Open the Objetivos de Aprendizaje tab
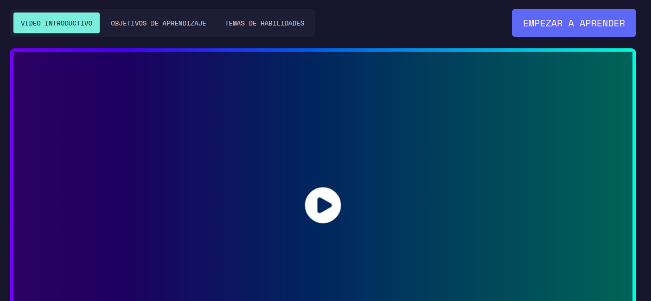651x301 pixels. click(158, 23)
